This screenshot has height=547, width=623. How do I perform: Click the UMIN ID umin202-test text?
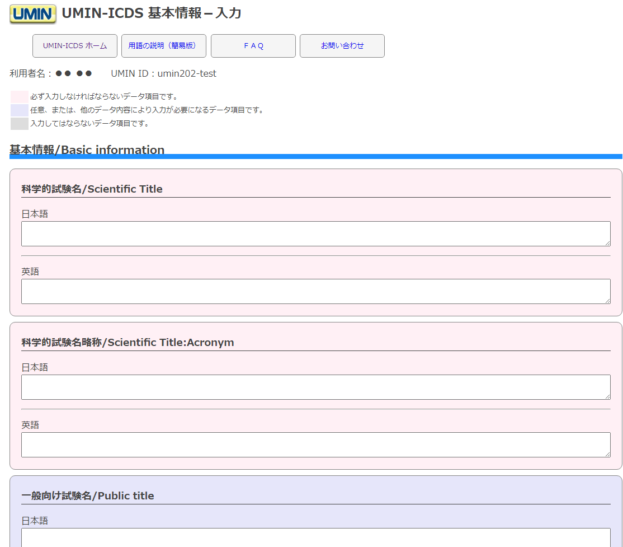point(163,73)
